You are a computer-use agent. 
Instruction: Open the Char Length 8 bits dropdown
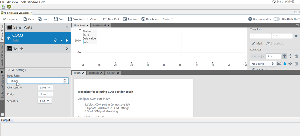tap(45, 87)
